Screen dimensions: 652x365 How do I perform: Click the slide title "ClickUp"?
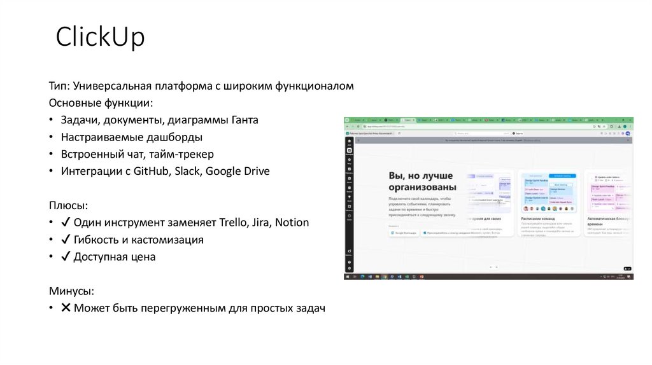100,36
